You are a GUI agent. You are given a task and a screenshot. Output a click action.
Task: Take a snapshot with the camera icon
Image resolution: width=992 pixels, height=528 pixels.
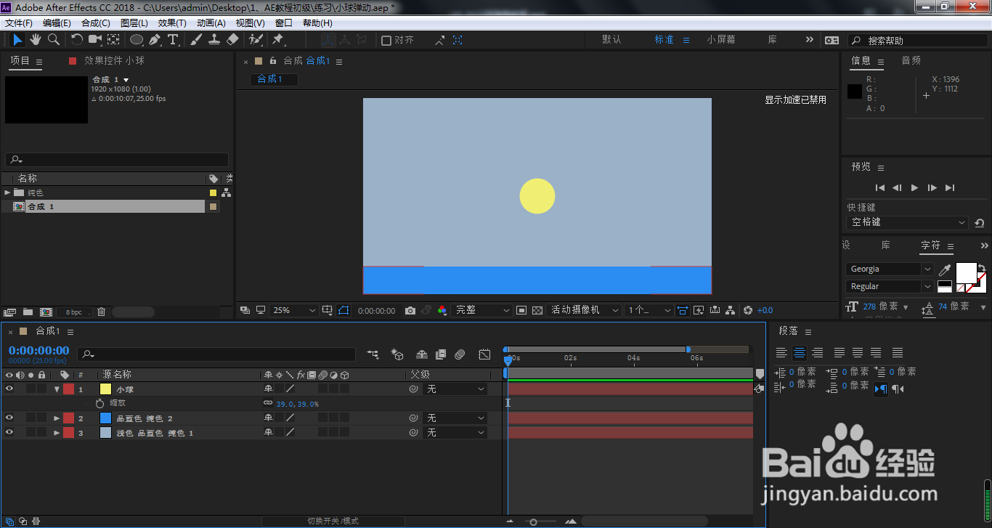click(x=410, y=310)
